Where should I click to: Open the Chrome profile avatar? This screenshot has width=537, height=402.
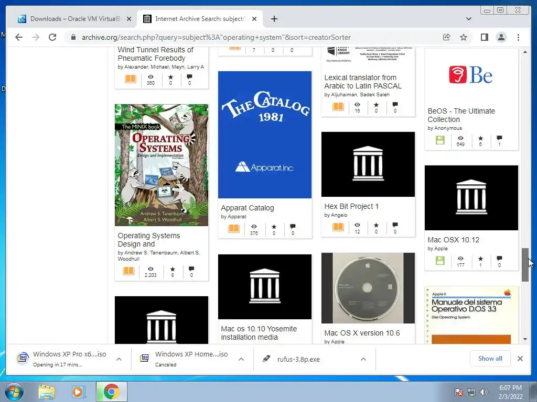pyautogui.click(x=501, y=37)
